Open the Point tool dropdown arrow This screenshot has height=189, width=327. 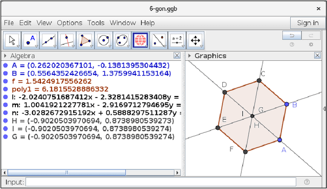(x=36, y=46)
